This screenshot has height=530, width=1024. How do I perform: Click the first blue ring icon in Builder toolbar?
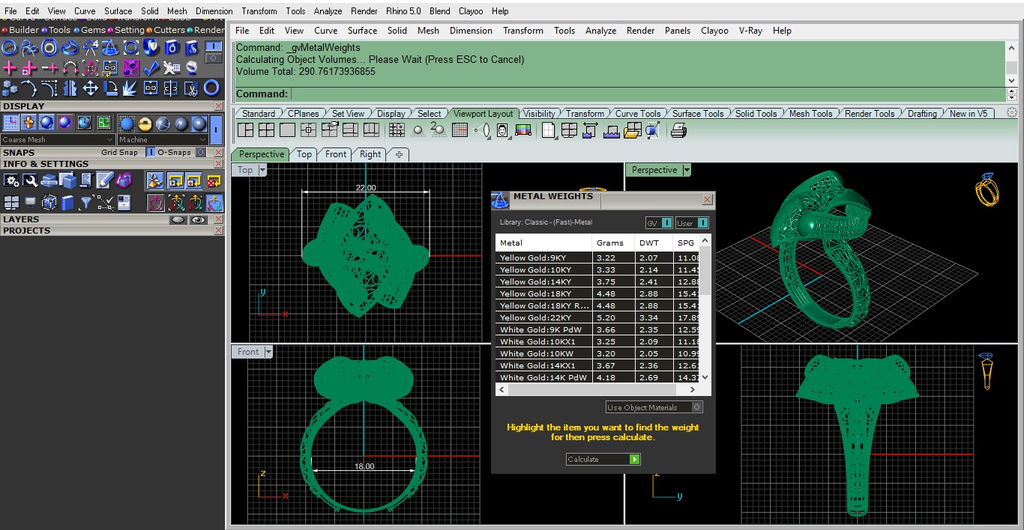pyautogui.click(x=9, y=48)
